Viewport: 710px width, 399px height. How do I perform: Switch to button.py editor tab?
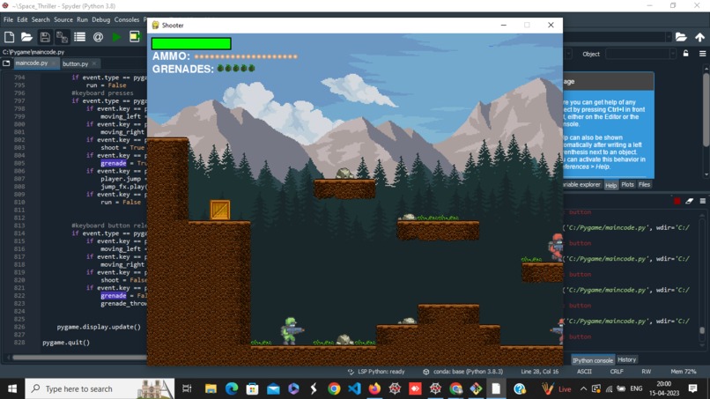click(x=75, y=63)
